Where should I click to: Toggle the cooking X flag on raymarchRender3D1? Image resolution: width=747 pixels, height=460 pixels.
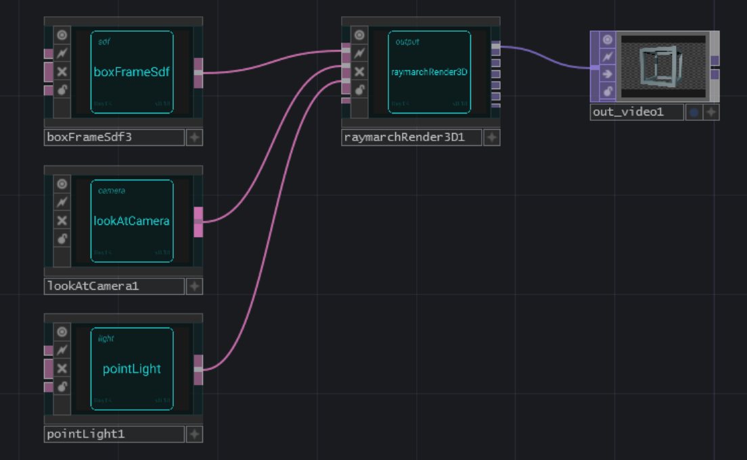(x=359, y=72)
